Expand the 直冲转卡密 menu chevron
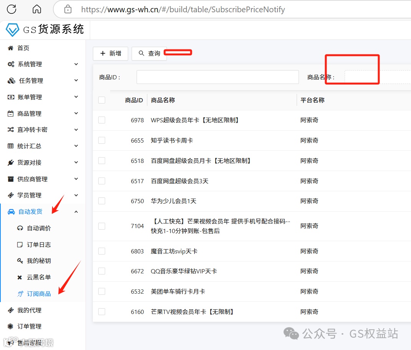The height and width of the screenshot is (350, 411). (x=76, y=130)
